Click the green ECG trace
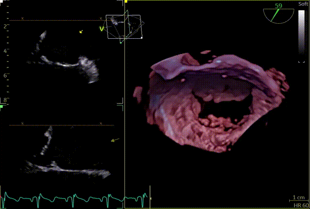310x209 pixels. click(x=73, y=197)
